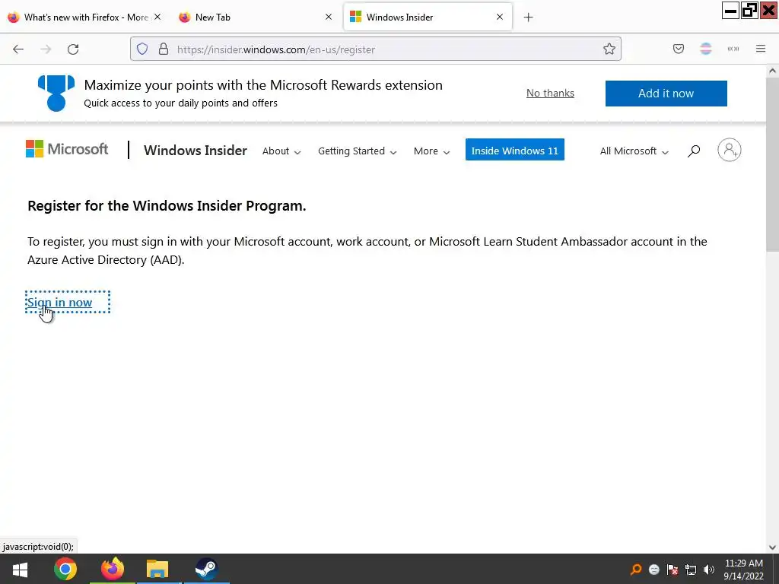Open the flag notification tray icon
Screen dimensions: 779x584
tap(672, 570)
